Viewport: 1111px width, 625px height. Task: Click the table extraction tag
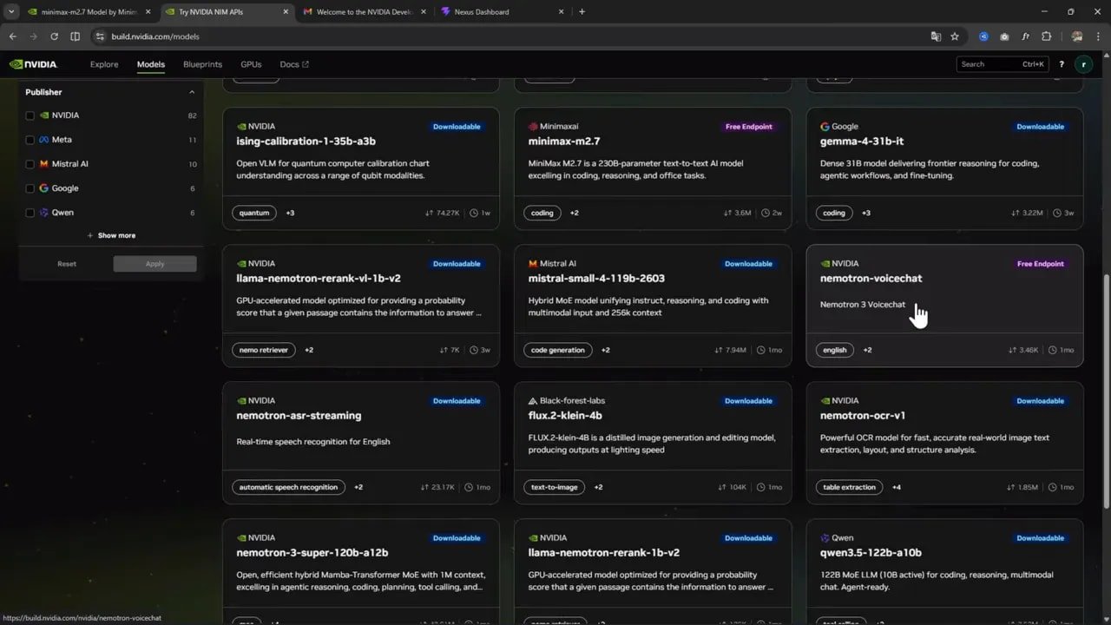tap(849, 487)
